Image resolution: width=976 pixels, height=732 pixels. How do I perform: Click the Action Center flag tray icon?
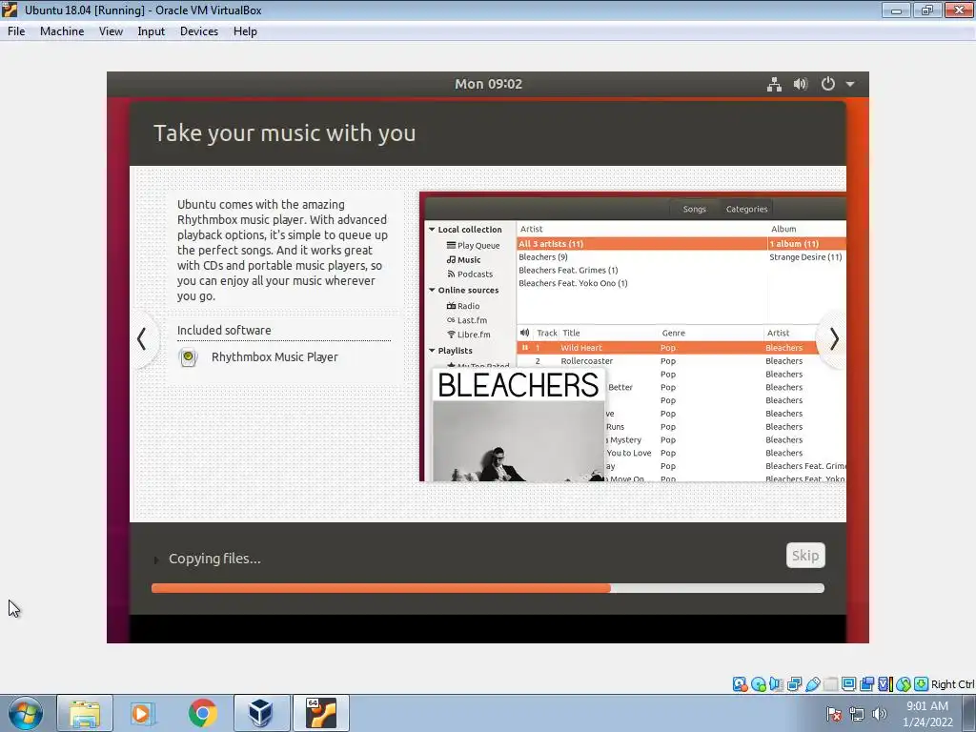point(834,714)
